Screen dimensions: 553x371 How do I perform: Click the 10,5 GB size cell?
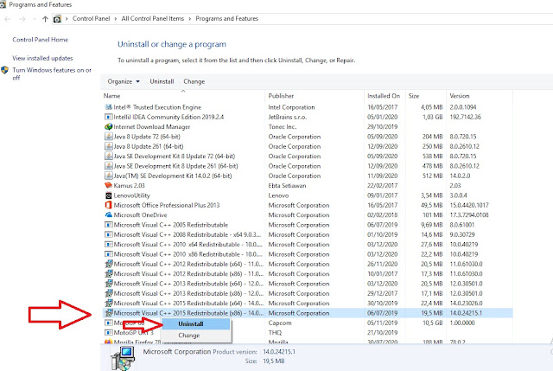433,323
